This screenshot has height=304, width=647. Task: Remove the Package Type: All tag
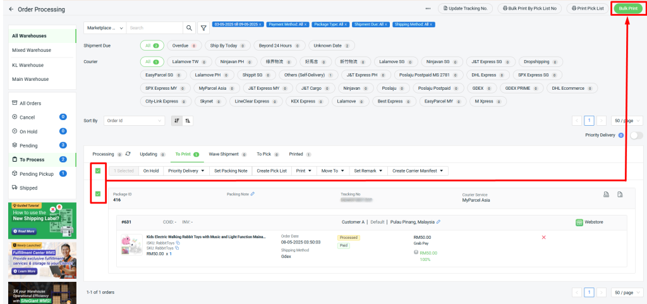pyautogui.click(x=346, y=25)
